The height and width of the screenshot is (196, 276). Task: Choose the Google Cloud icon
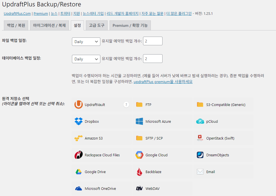(x=139, y=155)
